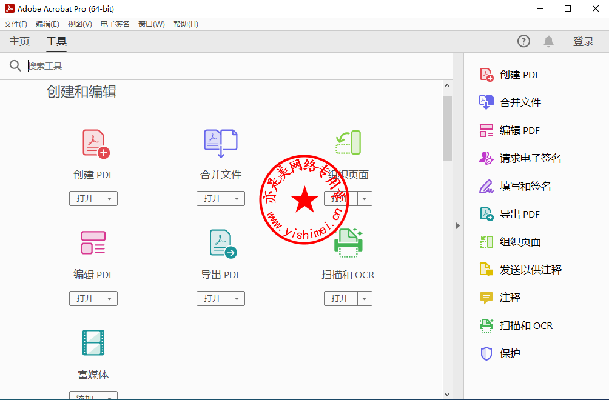Select 扫描和 OCR icon in right sidebar
The width and height of the screenshot is (609, 400).
(x=486, y=325)
